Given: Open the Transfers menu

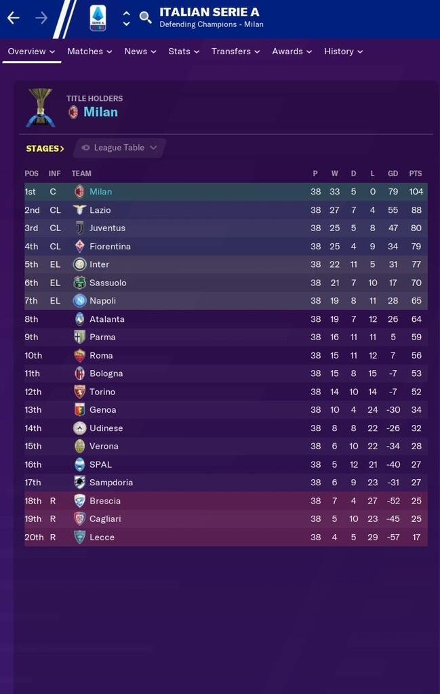Looking at the screenshot, I should point(235,52).
